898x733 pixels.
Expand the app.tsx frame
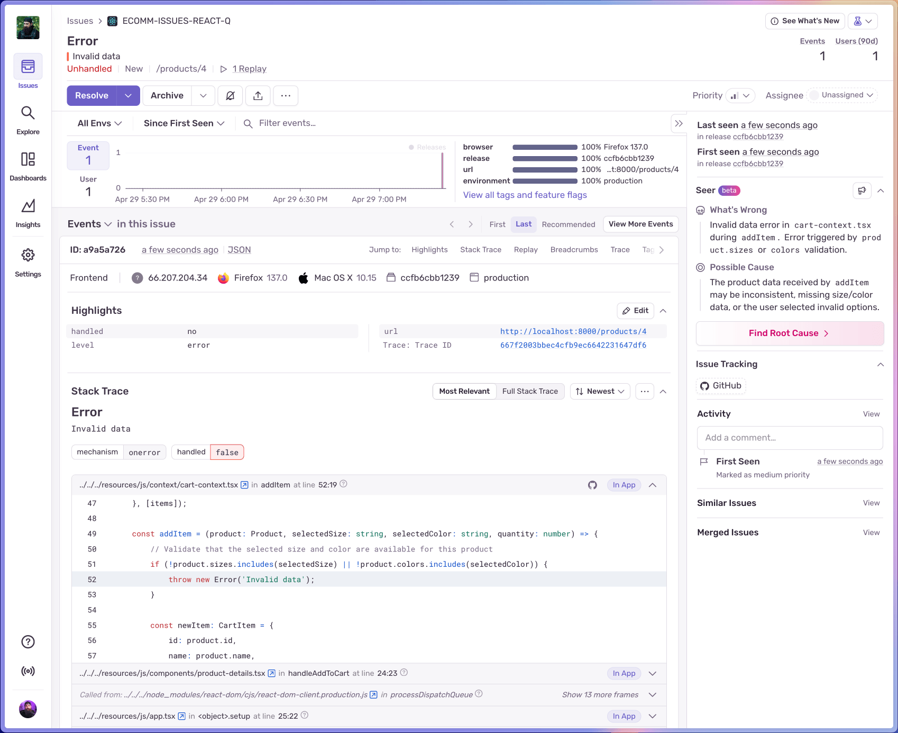click(x=653, y=717)
